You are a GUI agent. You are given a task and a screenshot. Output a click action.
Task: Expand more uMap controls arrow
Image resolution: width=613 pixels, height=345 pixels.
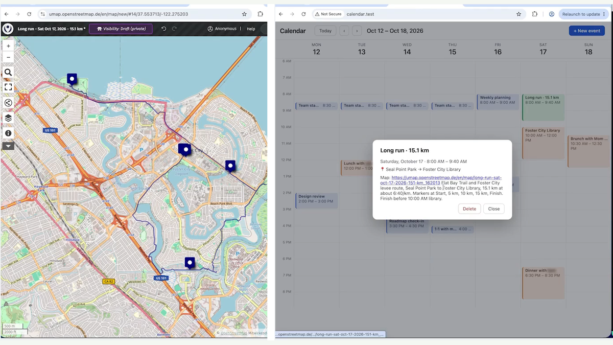tap(8, 146)
